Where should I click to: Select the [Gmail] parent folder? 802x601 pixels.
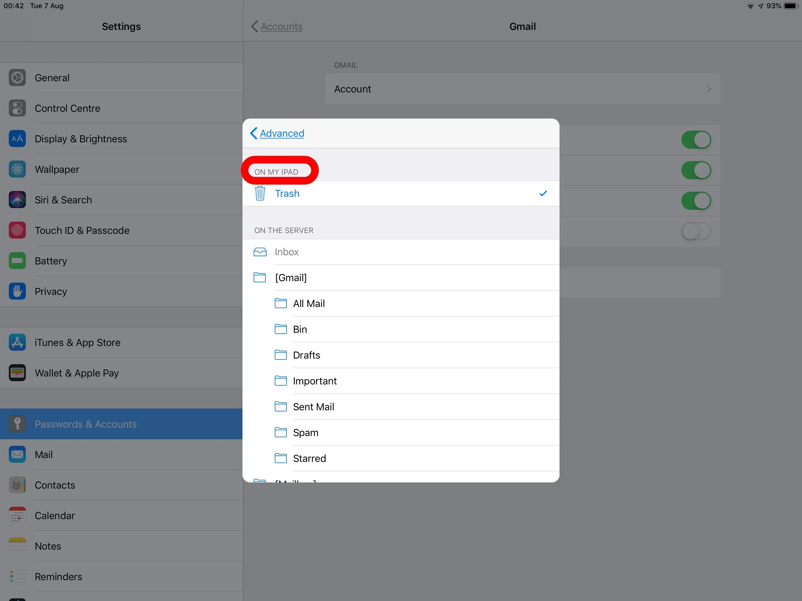(401, 278)
